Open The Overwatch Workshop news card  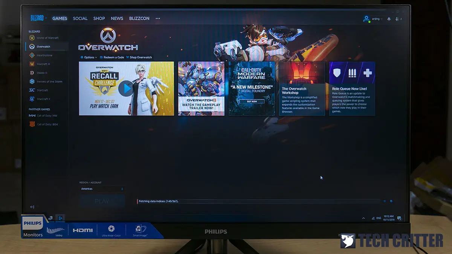coord(302,88)
